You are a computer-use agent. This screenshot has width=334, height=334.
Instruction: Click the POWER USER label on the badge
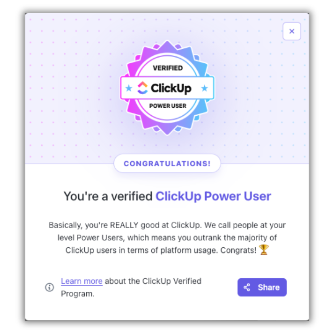pos(168,106)
